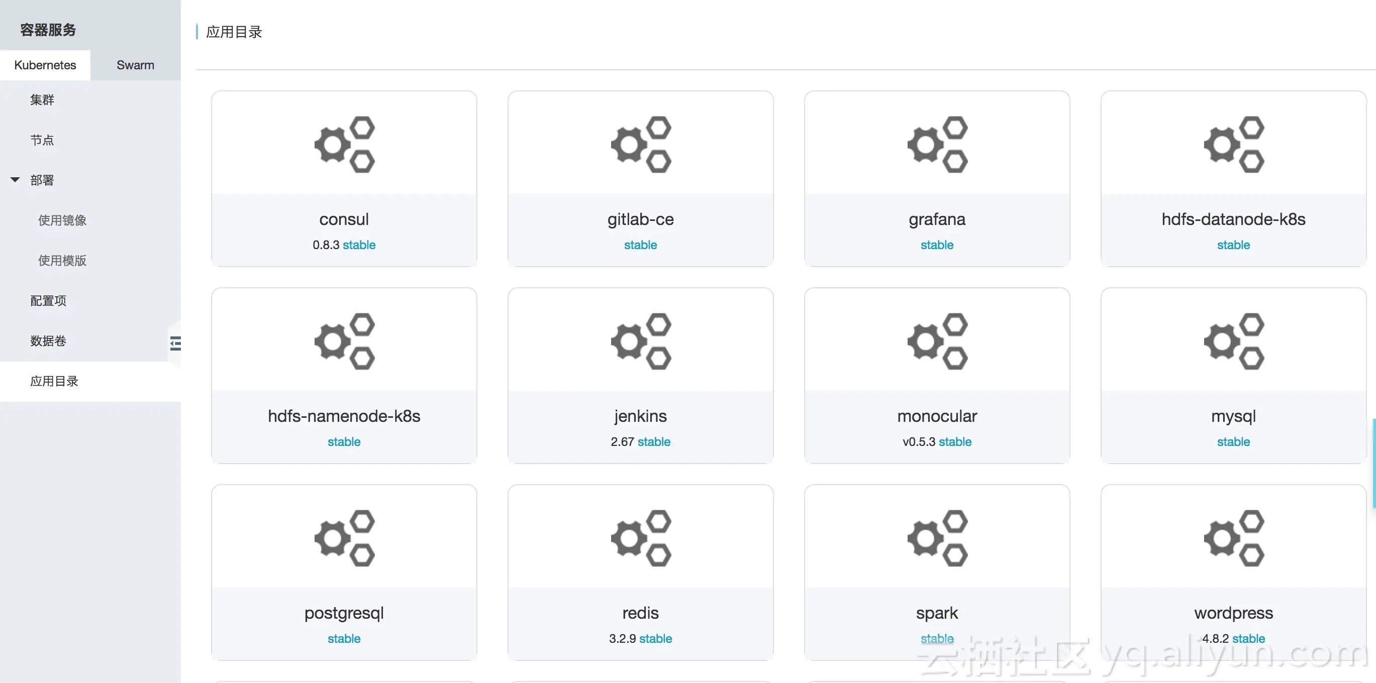Click the postgresql gear icon
Screen dimensions: 1376x683
tap(344, 538)
